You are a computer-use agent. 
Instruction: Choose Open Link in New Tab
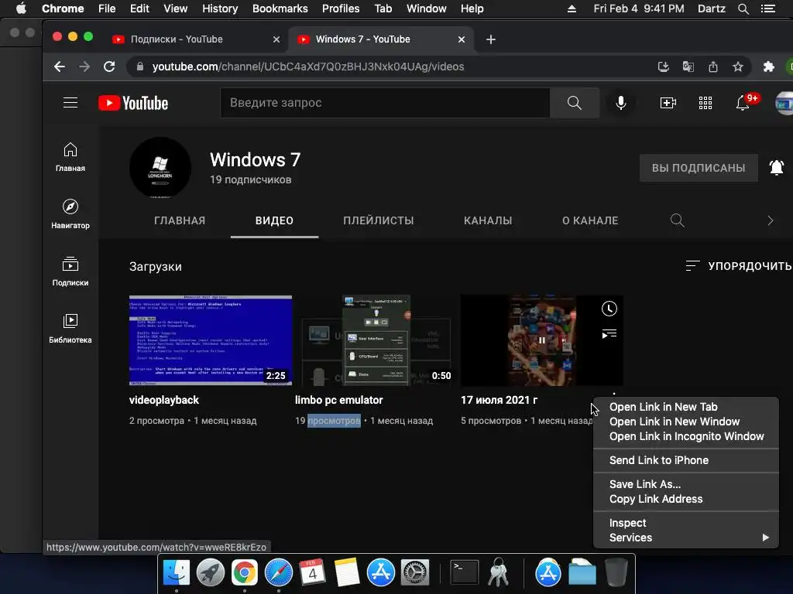click(x=686, y=407)
